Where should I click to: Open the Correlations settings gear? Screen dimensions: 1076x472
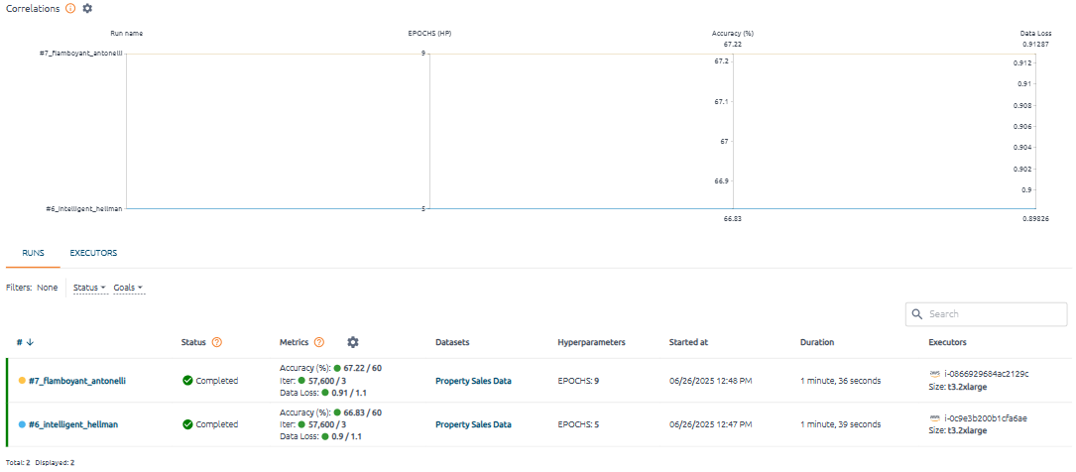click(x=87, y=8)
